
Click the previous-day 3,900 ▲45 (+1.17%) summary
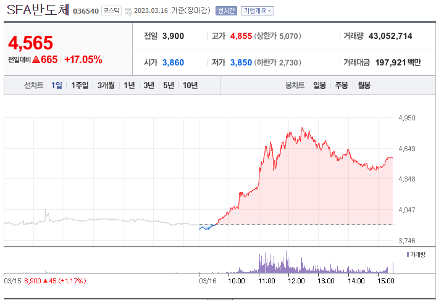tap(55, 281)
